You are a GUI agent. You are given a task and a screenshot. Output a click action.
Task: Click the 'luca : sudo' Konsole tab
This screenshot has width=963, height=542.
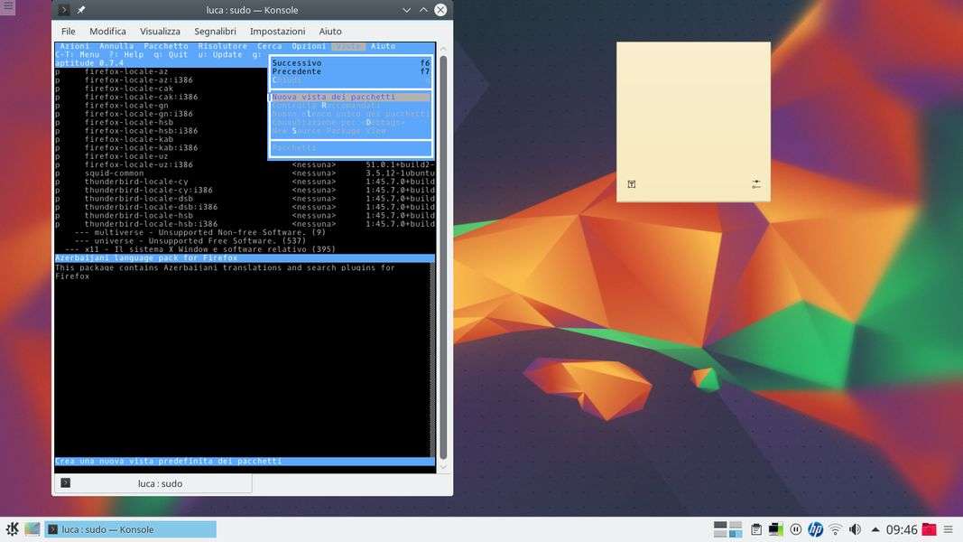[x=152, y=483]
